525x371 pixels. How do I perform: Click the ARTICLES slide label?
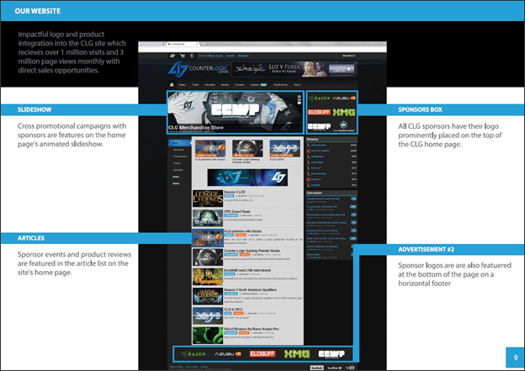(31, 238)
